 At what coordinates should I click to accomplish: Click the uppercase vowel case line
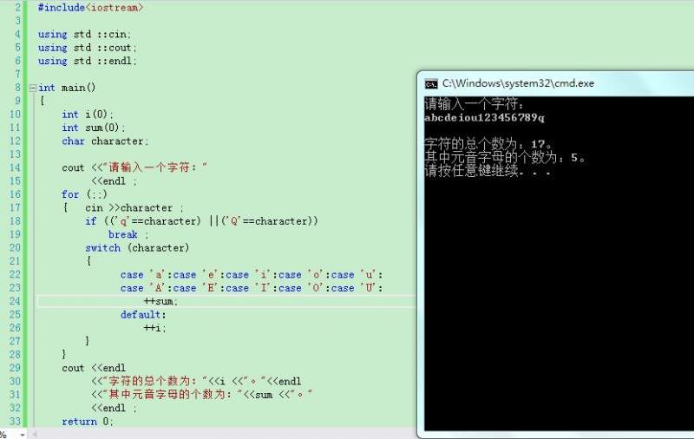point(252,288)
